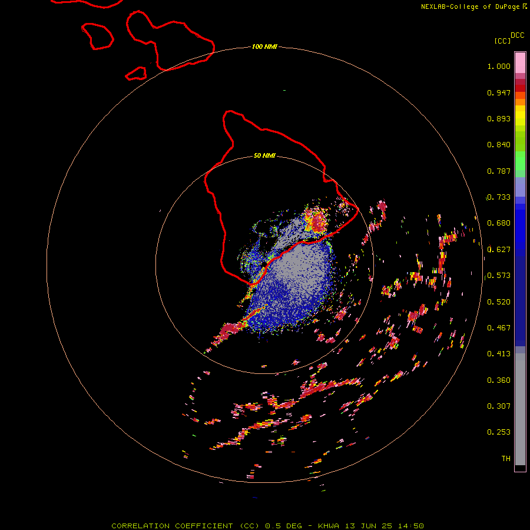Image resolution: width=530 pixels, height=530 pixels.
Task: Select the 0.360 scale value
Action: pyautogui.click(x=499, y=380)
